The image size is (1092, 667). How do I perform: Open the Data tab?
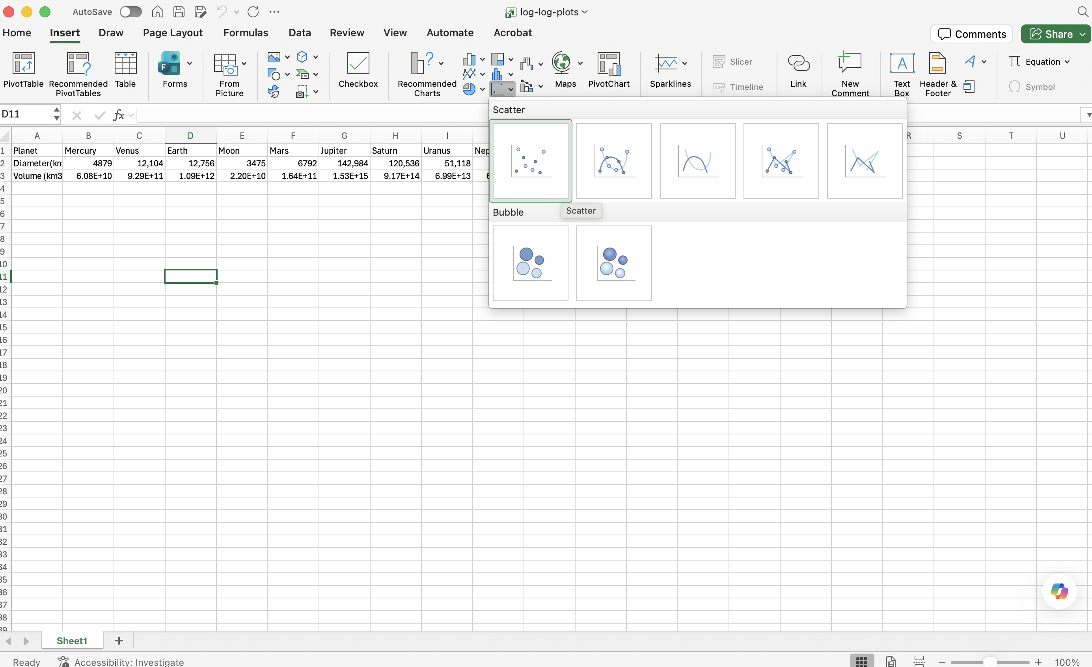point(300,33)
